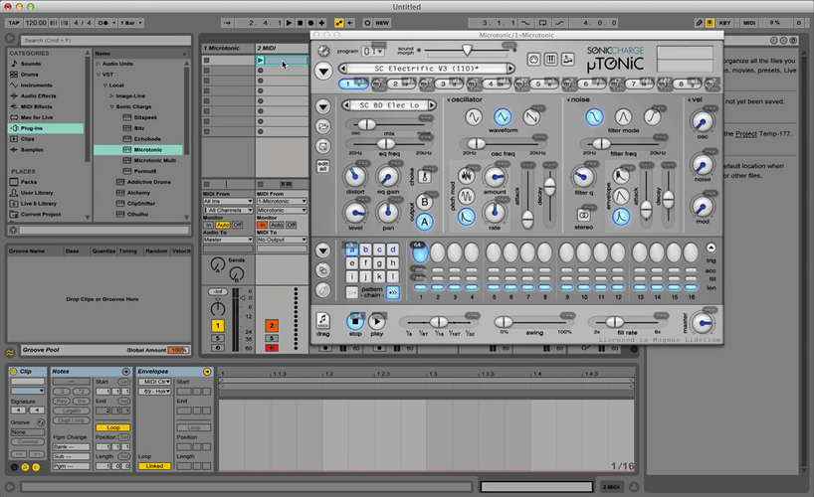This screenshot has height=497, width=814.
Task: Select output A for the drum channel
Action: (x=425, y=222)
